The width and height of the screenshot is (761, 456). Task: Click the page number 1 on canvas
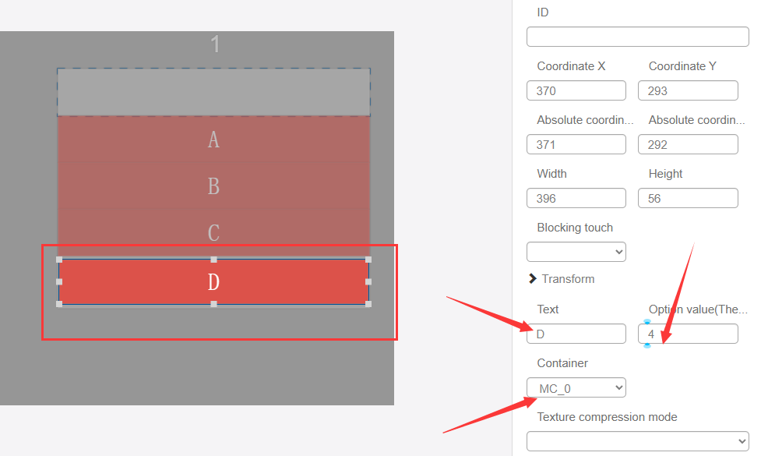click(x=215, y=44)
